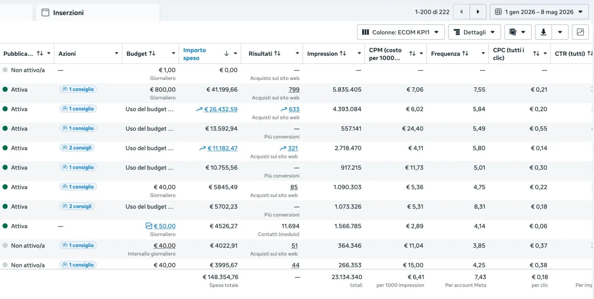Open the Impression column menu

click(359, 53)
